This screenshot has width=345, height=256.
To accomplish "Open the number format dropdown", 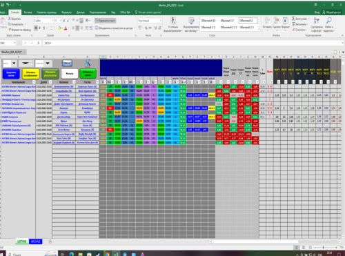I will [x=160, y=21].
